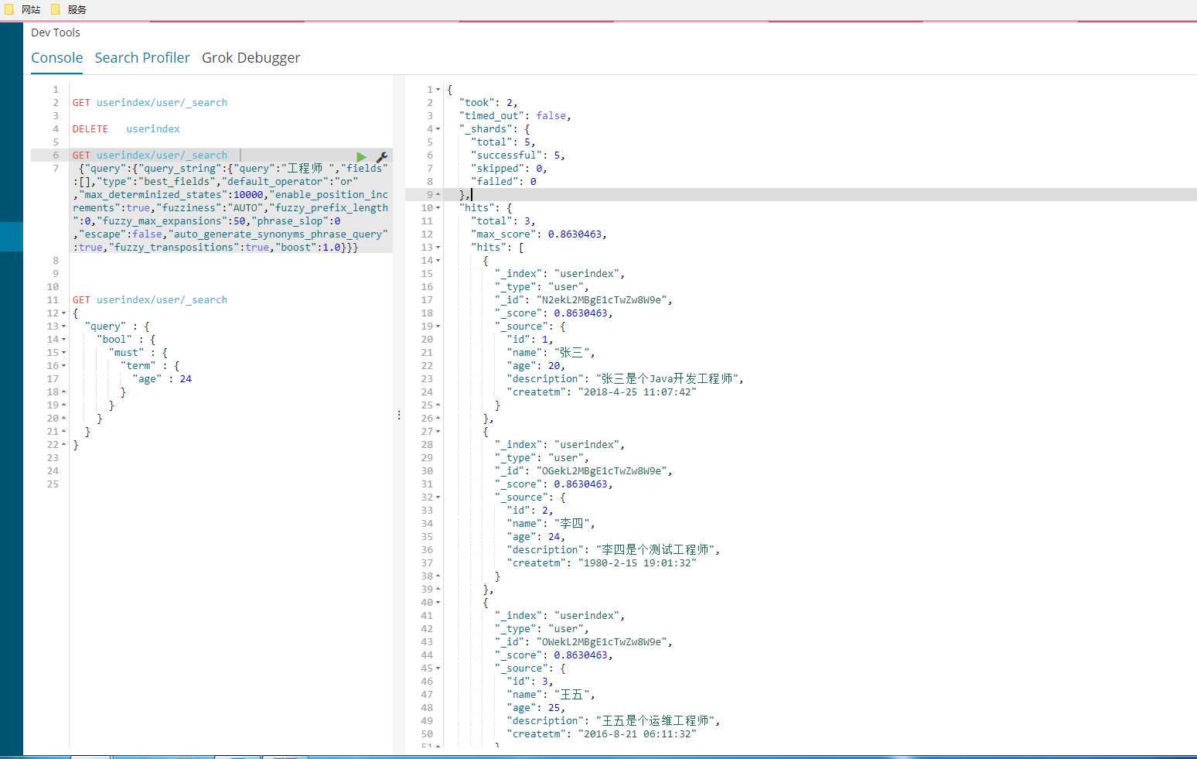Collapse the "must" block at line 15
Viewport: 1197px width, 759px height.
point(63,353)
